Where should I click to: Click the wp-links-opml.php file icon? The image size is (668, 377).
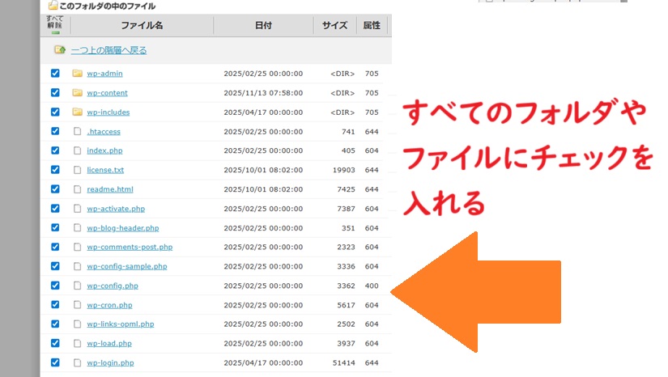[77, 324]
